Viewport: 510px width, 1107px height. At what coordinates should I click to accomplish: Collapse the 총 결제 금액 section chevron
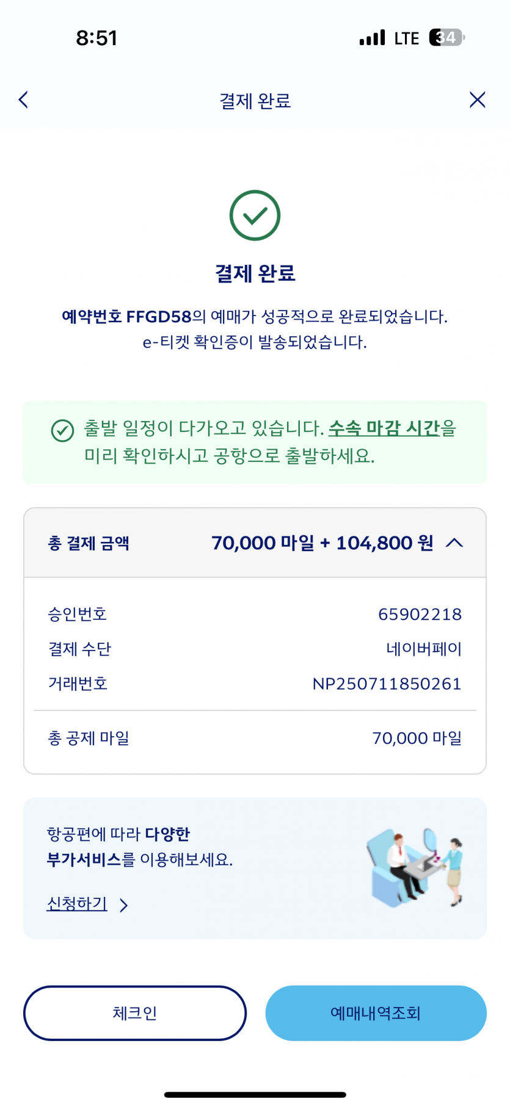454,543
